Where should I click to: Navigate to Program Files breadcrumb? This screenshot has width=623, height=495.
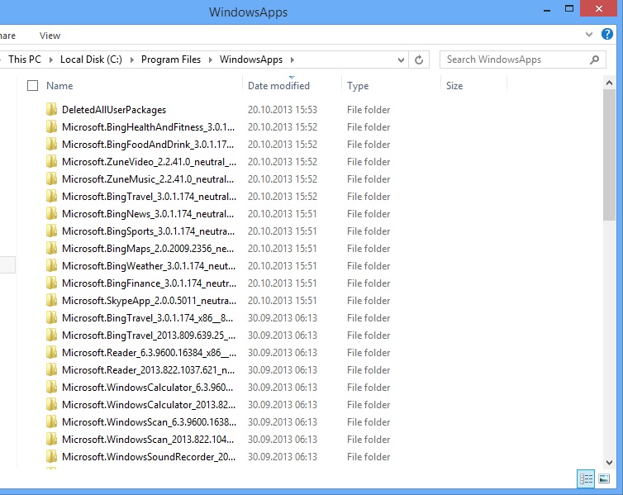pos(171,59)
